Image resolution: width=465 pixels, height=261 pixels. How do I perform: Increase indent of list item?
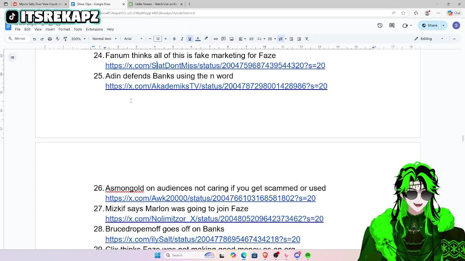tap(299, 39)
